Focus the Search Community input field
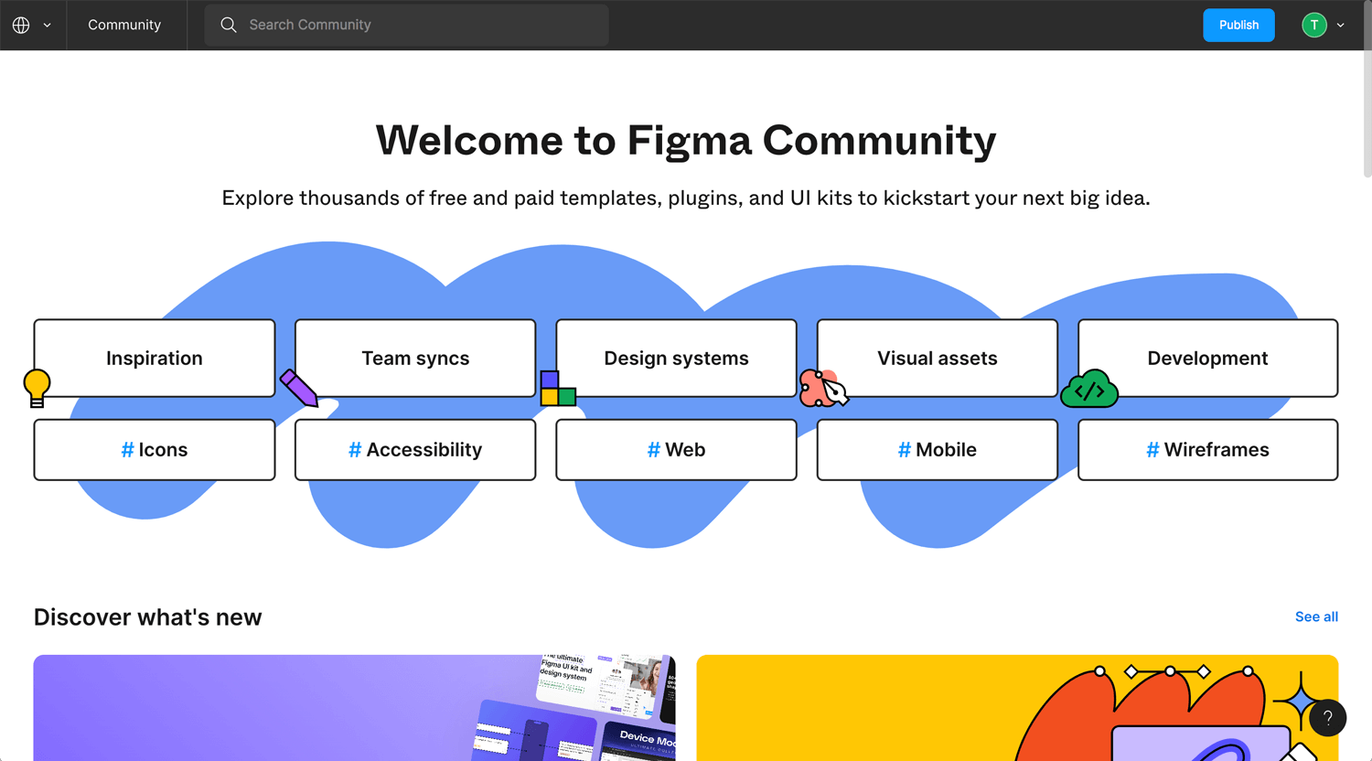Viewport: 1372px width, 761px height. pos(406,25)
